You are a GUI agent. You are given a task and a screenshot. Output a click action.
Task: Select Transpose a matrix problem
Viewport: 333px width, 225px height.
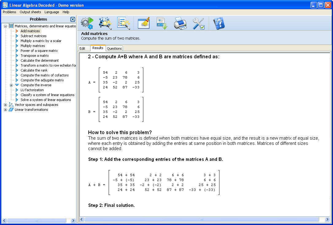(35, 56)
